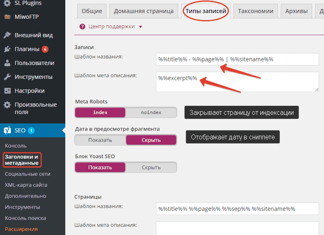
Task: Click the plugins update badge 6
Action: click(45, 49)
